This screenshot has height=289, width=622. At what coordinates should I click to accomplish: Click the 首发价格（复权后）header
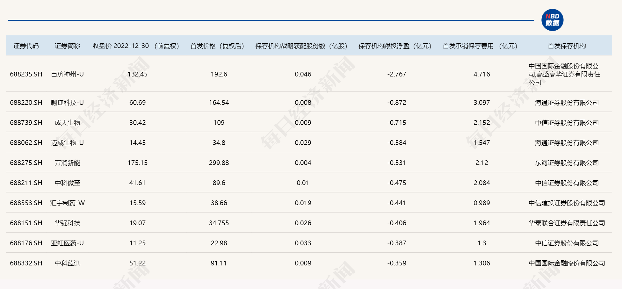(217, 46)
